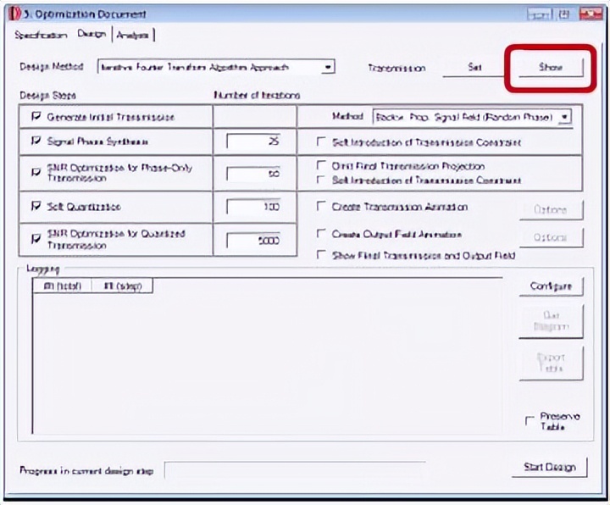The height and width of the screenshot is (505, 610).
Task: Click the Start Design button
Action: tap(549, 467)
